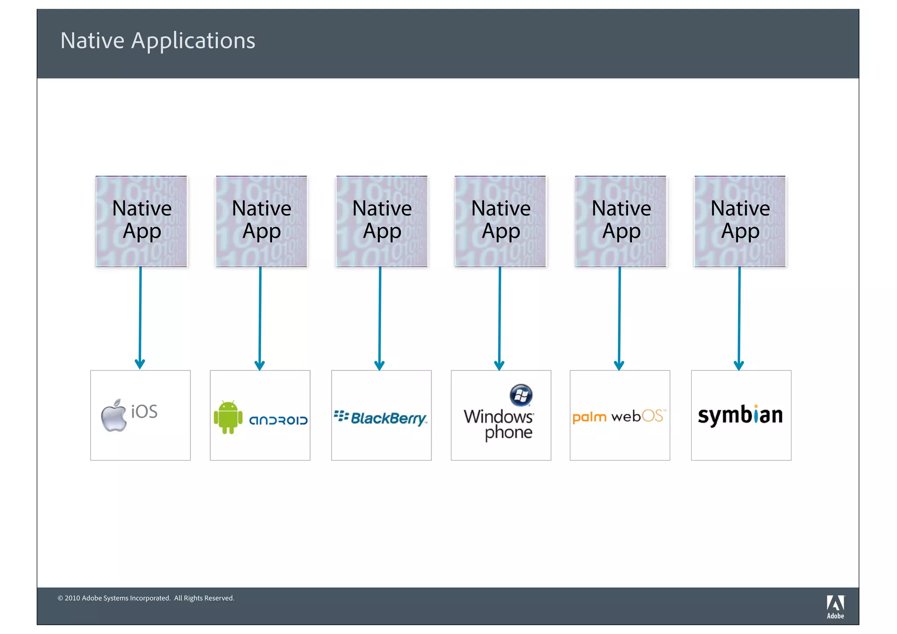Click the iOS text label

pos(144,412)
